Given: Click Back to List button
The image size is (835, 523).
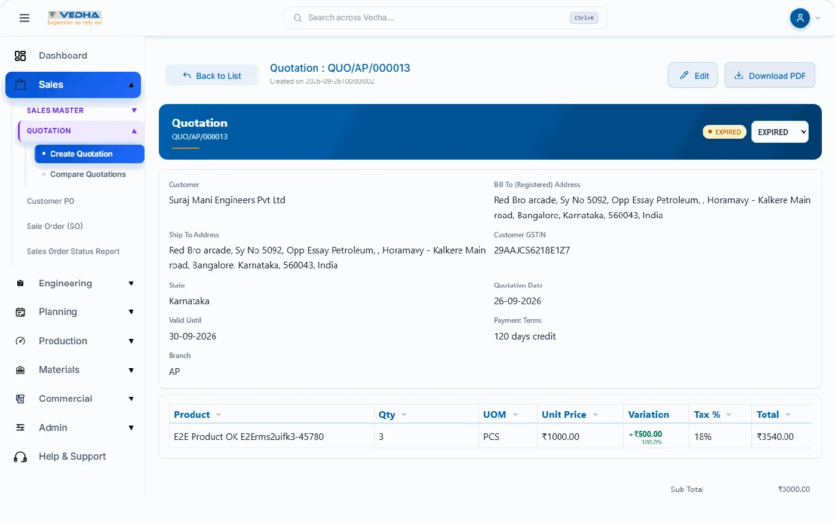Looking at the screenshot, I should pos(211,75).
